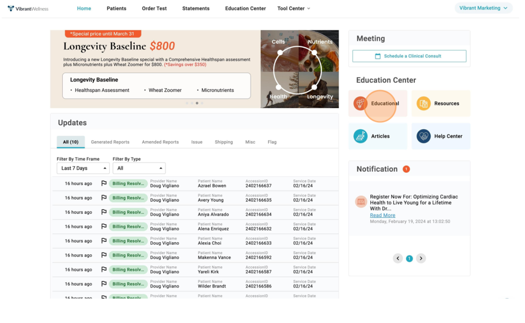Click Billing Resolv... tag for Avery Young
Screen dimensions: 525x323
[128, 198]
